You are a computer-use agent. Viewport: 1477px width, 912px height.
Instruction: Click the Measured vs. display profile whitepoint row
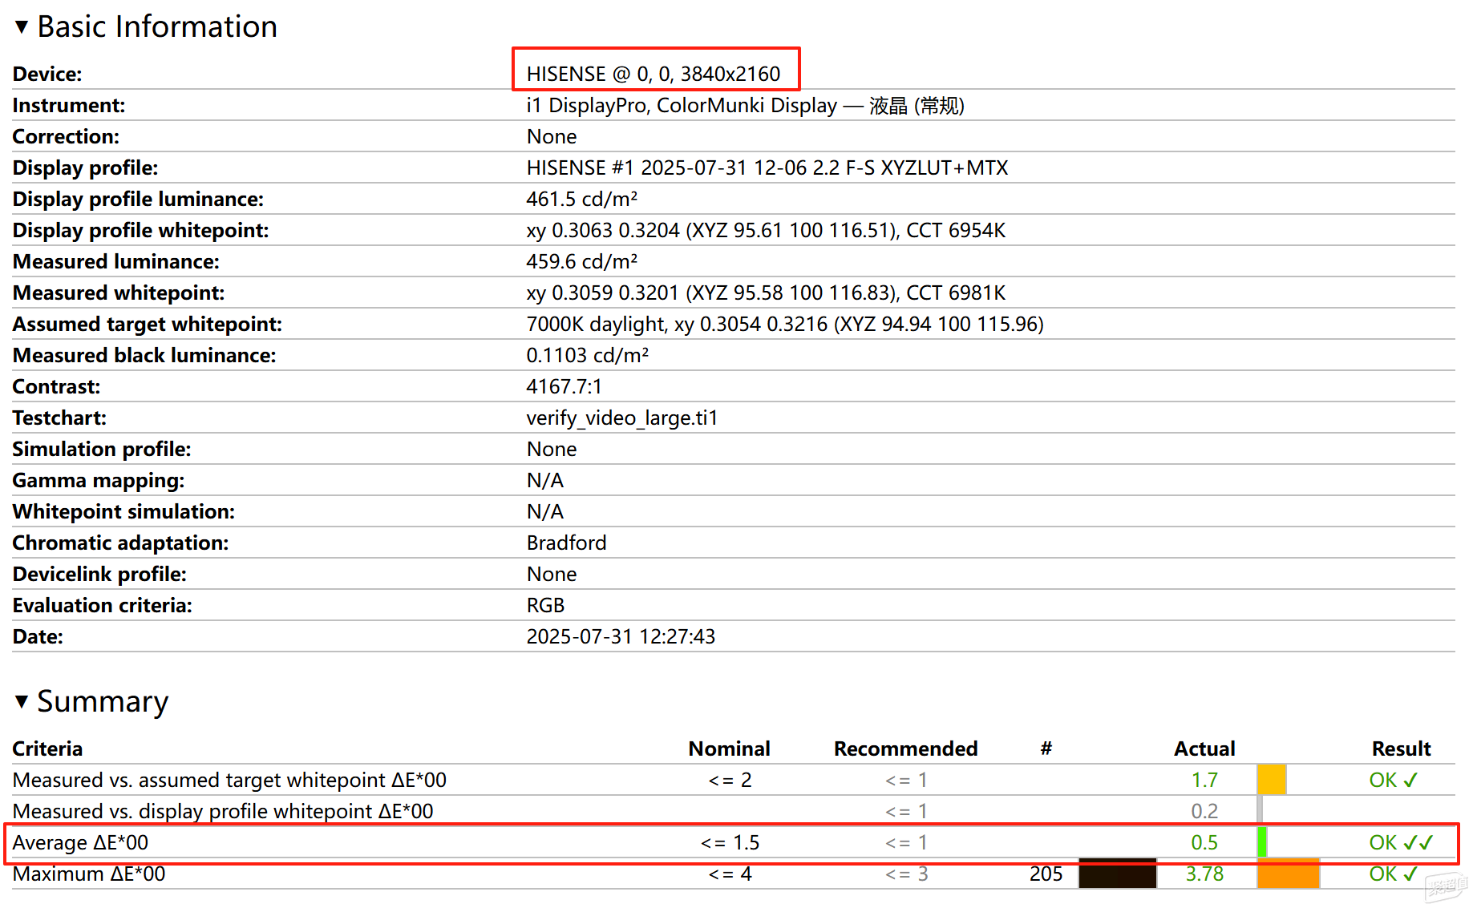pos(223,811)
